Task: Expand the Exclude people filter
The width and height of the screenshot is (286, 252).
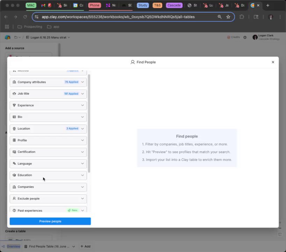Action: 48,199
